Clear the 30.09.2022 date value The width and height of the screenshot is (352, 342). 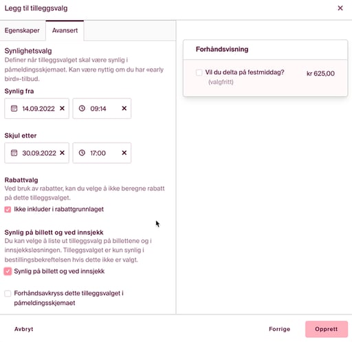tap(62, 153)
